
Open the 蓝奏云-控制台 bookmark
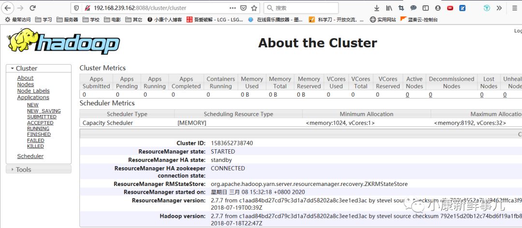click(x=419, y=20)
